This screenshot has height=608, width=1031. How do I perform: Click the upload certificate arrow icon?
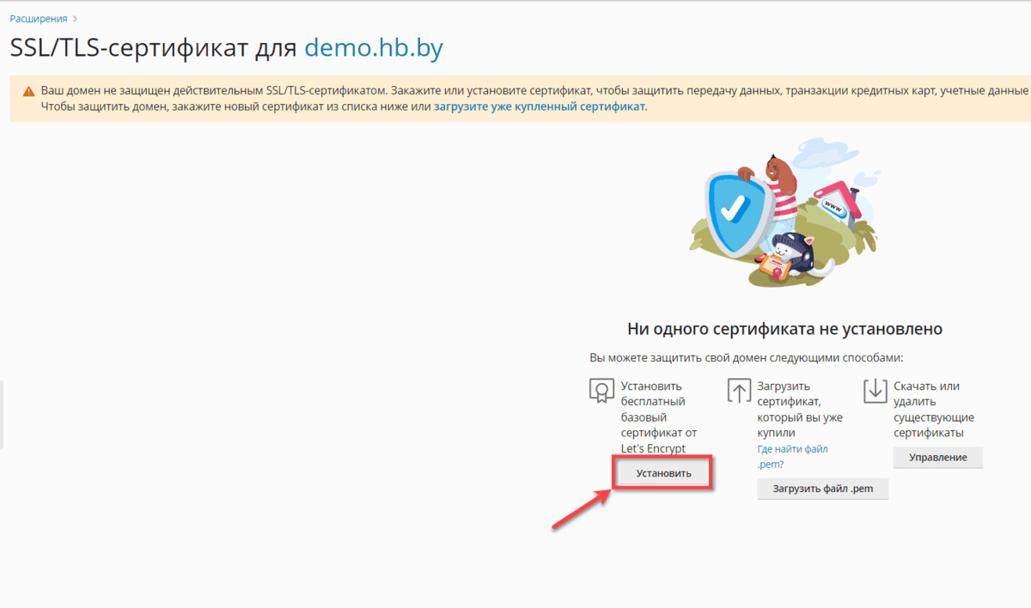[x=739, y=391]
